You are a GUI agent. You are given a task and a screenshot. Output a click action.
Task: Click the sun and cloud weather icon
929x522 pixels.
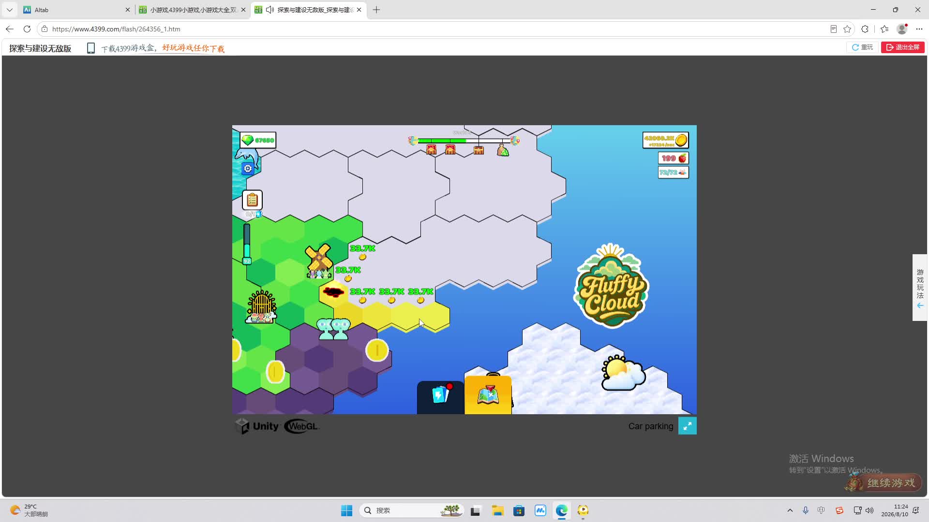623,373
